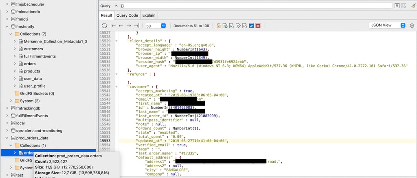Collapse the fmshopify database node
Image resolution: width=417 pixels, height=178 pixels.
[7, 26]
